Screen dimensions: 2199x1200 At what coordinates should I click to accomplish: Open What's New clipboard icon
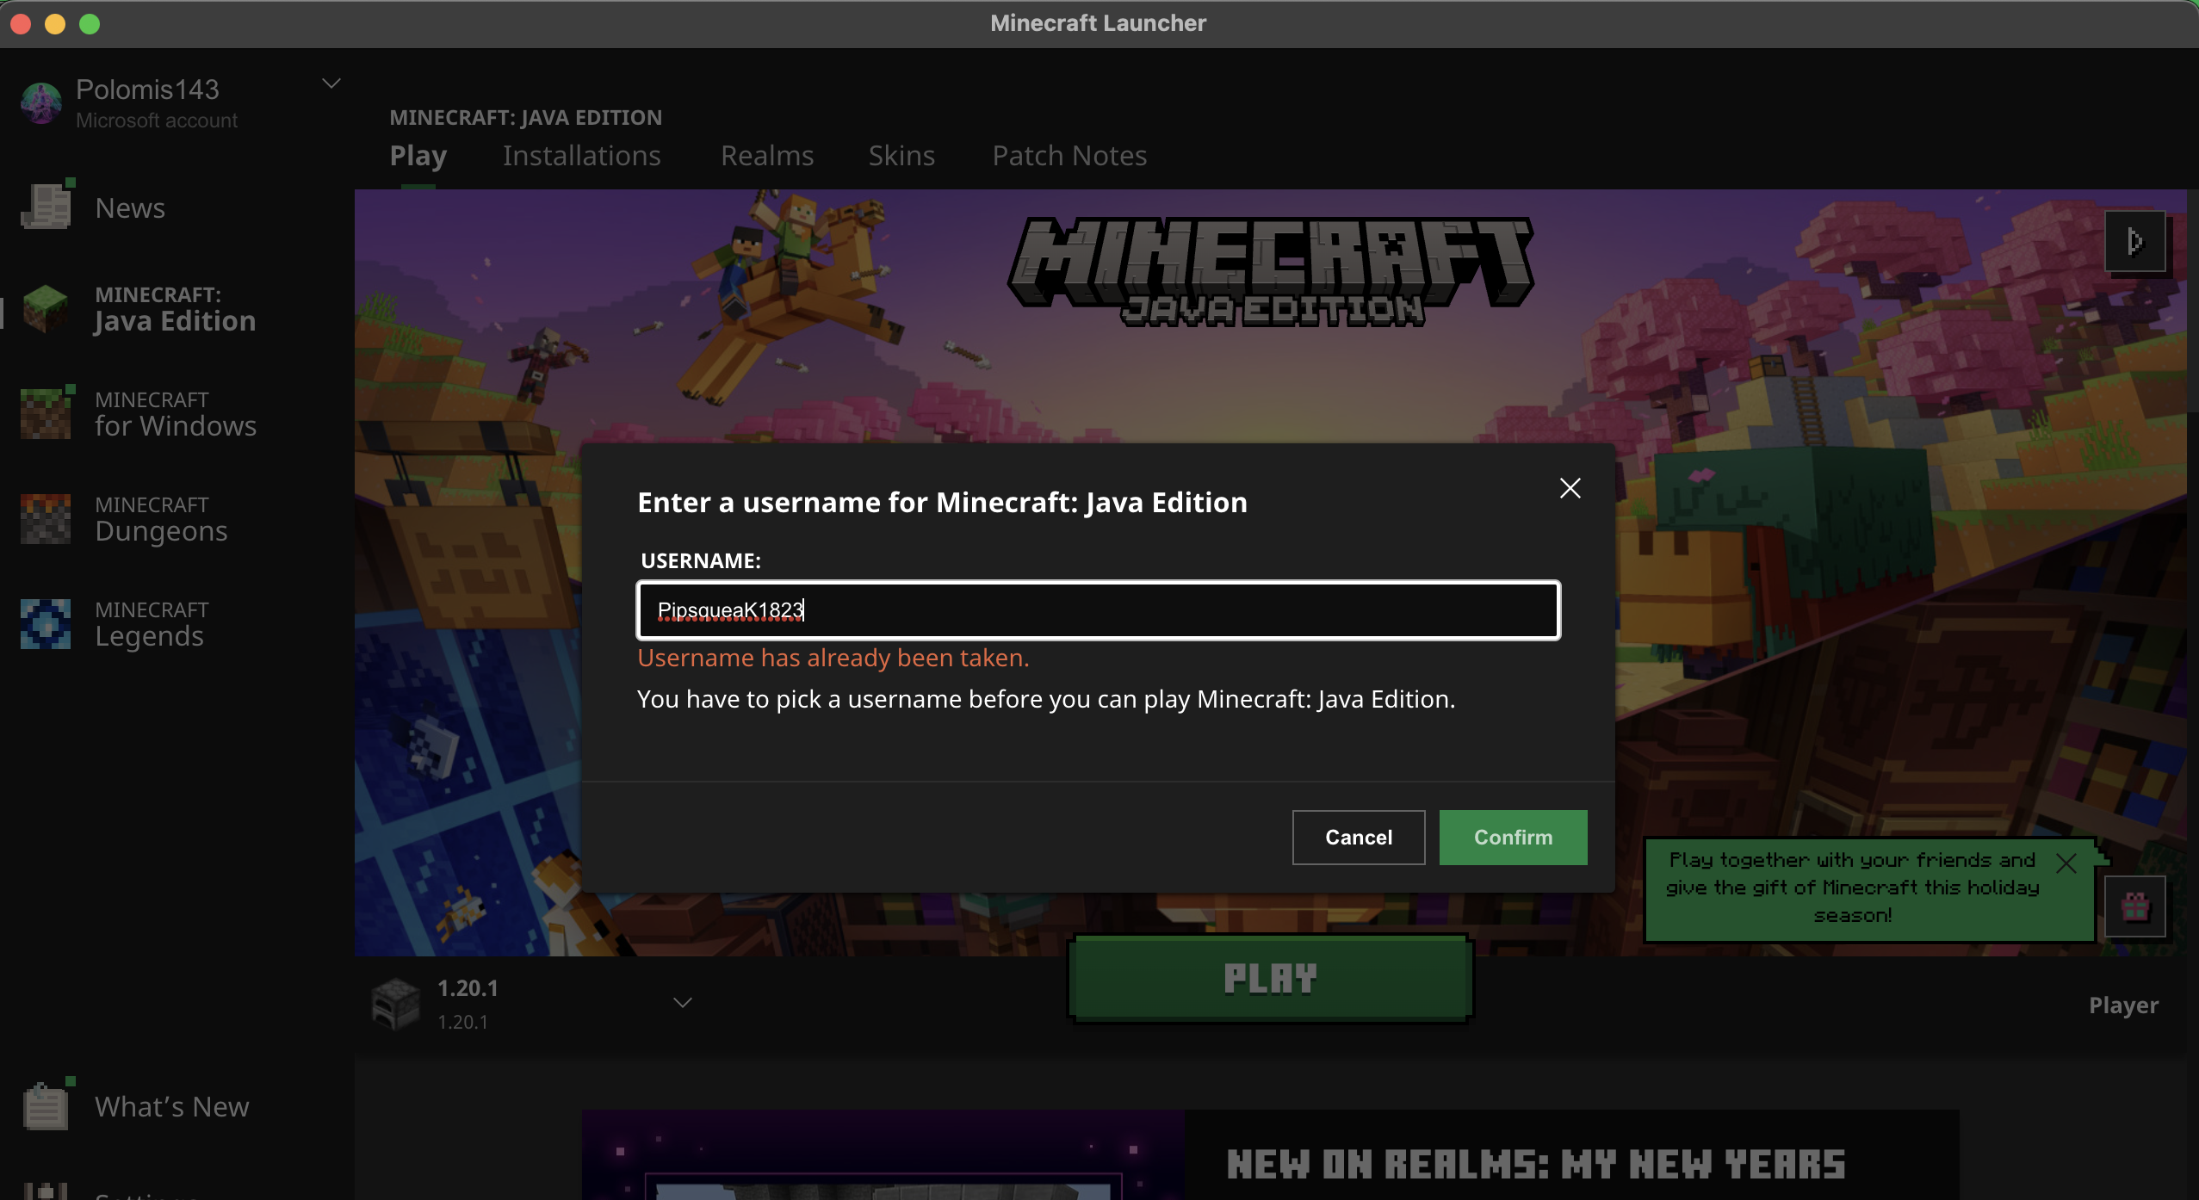[45, 1106]
